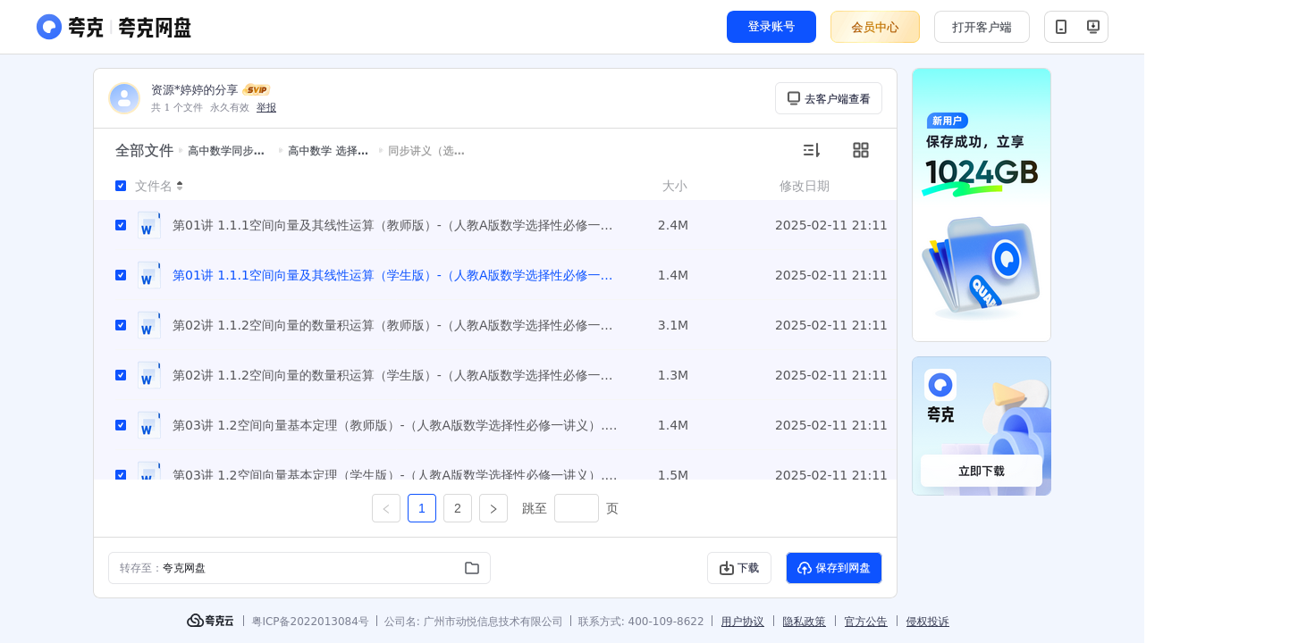
Task: Click the 登录账号 button
Action: pyautogui.click(x=771, y=27)
